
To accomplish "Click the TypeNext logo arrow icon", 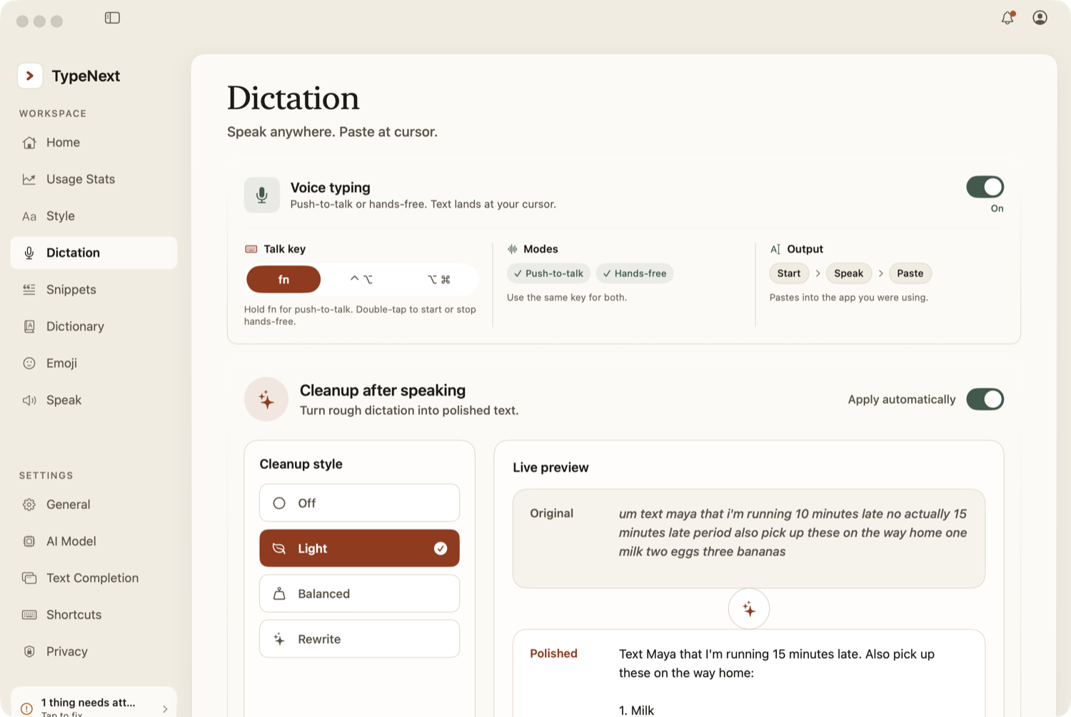I will tap(30, 76).
